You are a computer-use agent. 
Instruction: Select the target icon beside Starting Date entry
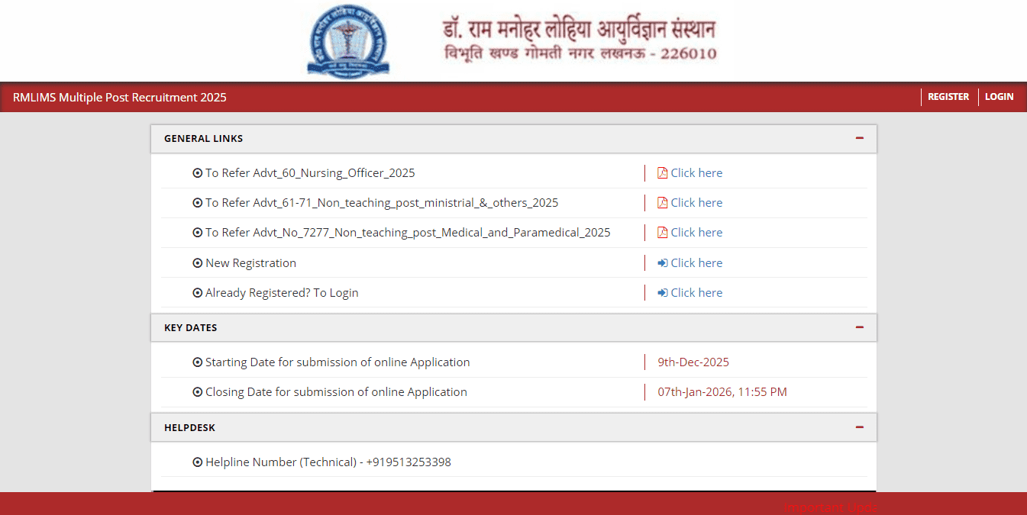click(198, 362)
